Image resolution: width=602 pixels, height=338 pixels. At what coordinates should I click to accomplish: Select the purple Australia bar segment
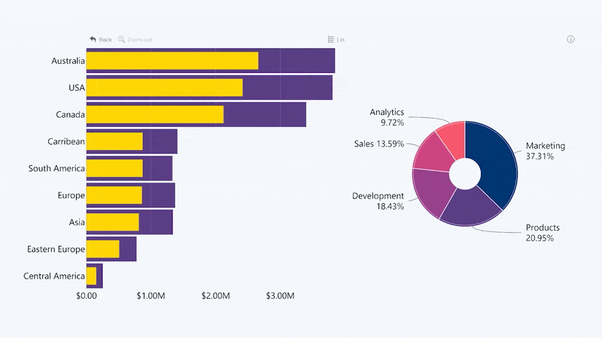point(296,61)
